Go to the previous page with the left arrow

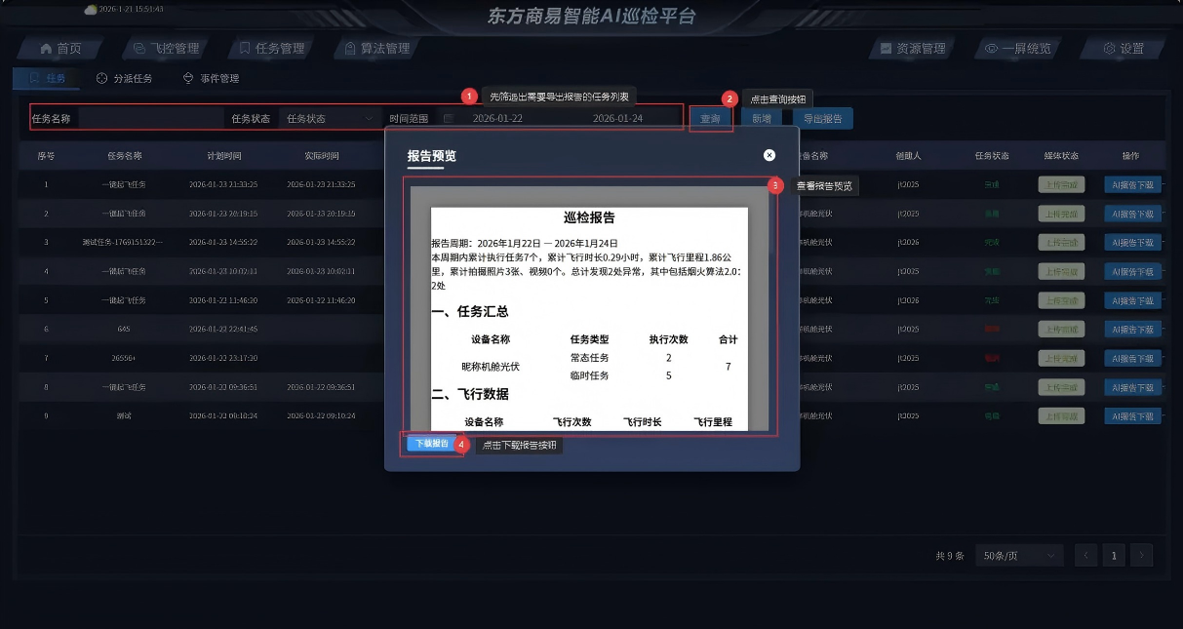point(1085,555)
